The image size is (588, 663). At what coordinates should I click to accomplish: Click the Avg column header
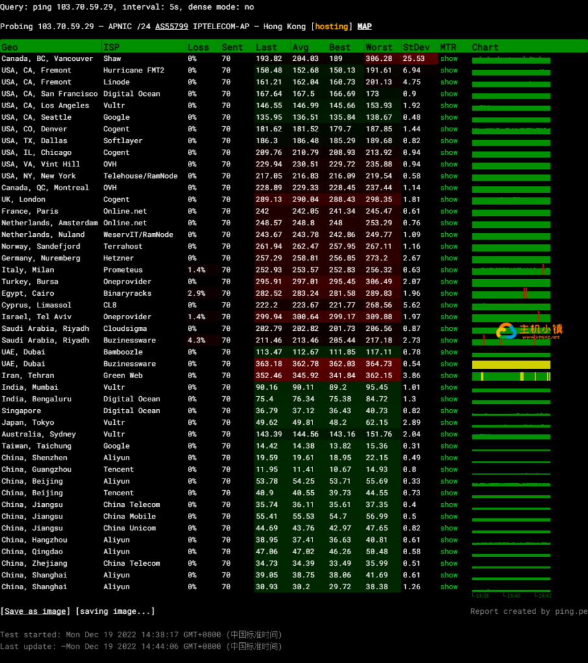click(x=300, y=47)
